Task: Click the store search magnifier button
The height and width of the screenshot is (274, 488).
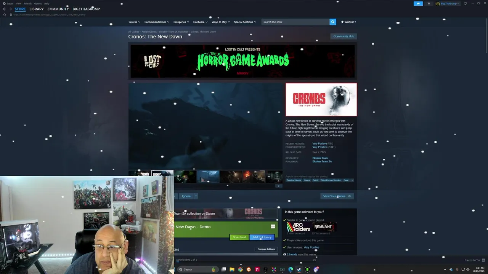Action: tap(333, 22)
